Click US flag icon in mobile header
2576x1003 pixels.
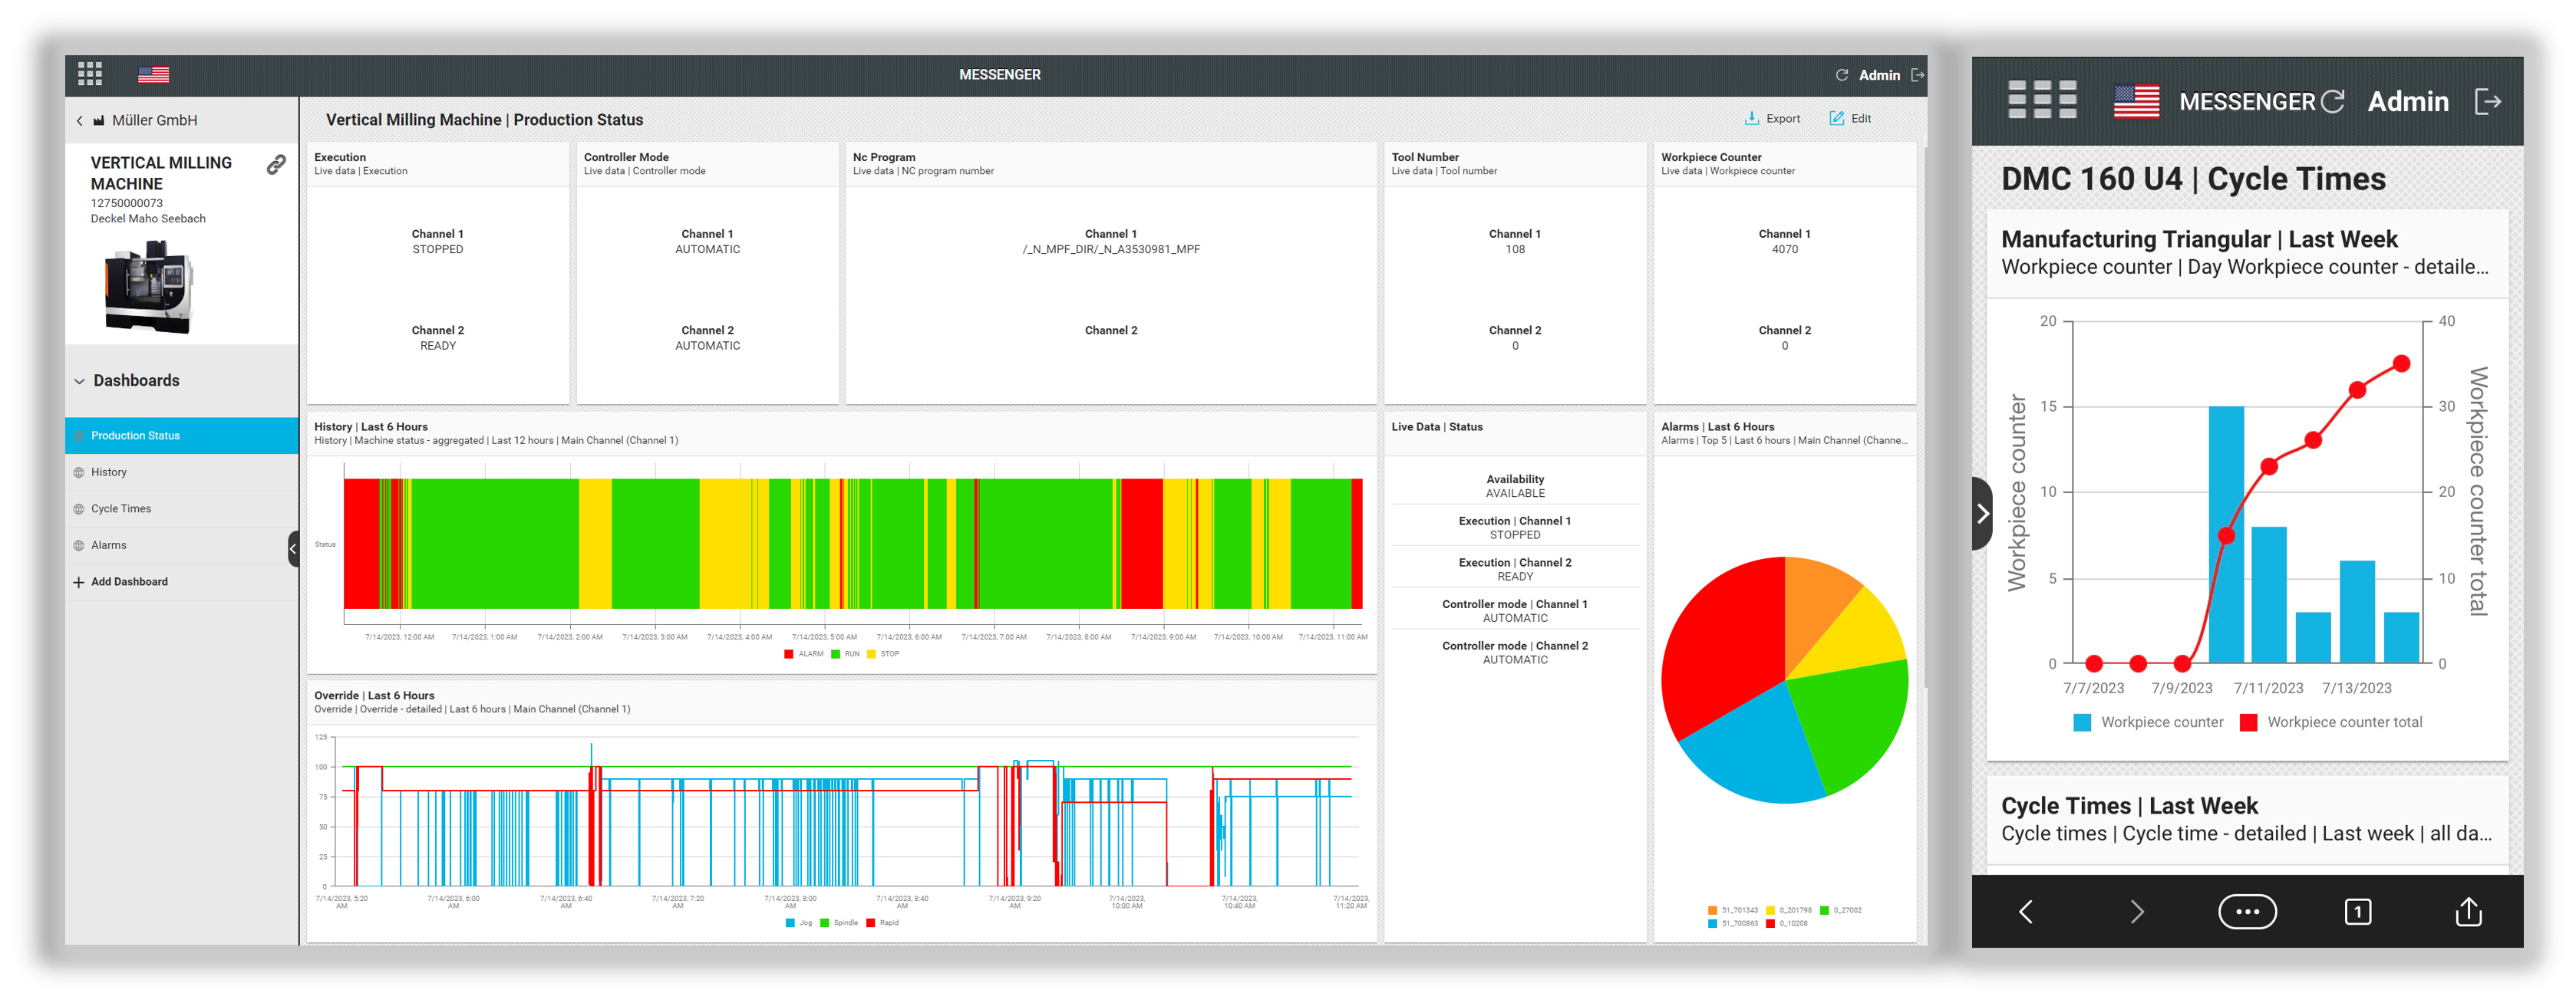[x=2136, y=101]
